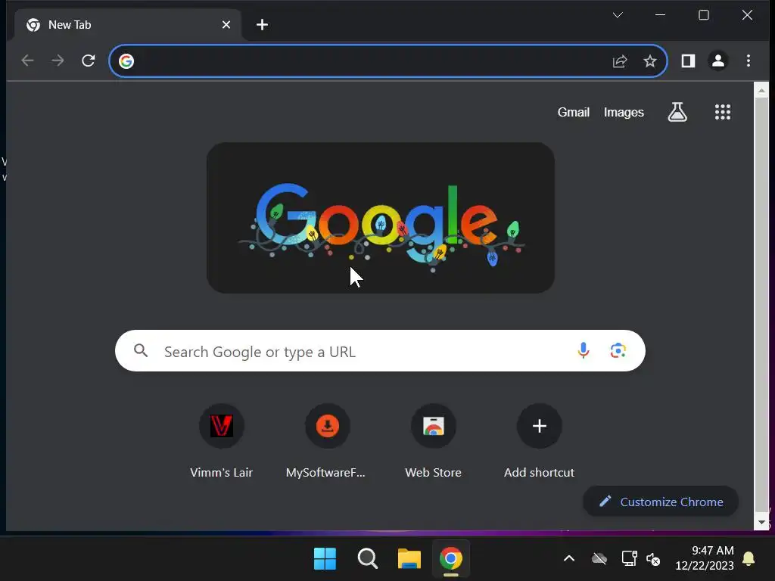This screenshot has width=775, height=581.
Task: Show hidden system tray icons
Action: tap(569, 559)
